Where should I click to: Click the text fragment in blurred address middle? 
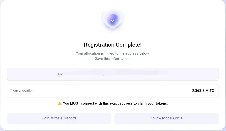coord(106,74)
